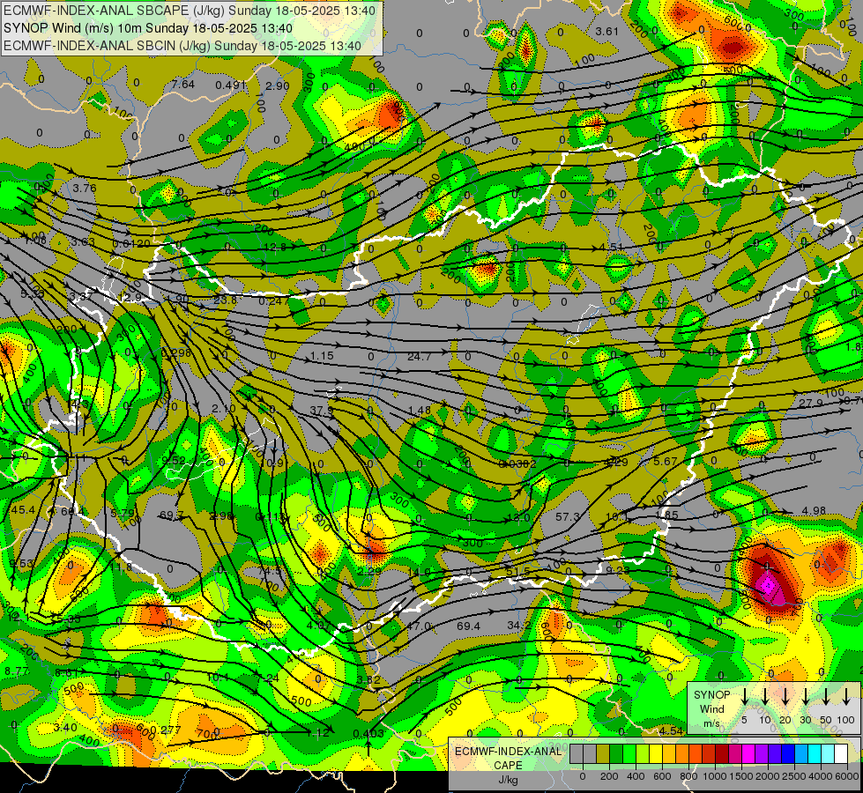Click the map value '0.403'
Screen dimensions: 863x793
click(x=368, y=734)
